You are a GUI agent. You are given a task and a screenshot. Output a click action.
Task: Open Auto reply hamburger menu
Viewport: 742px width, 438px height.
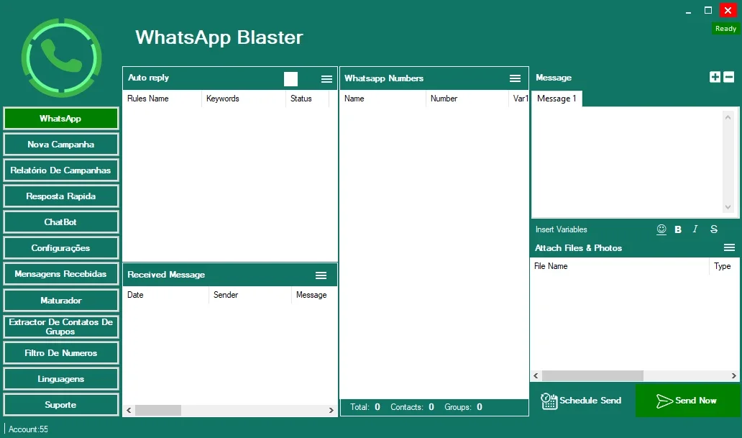click(x=326, y=79)
